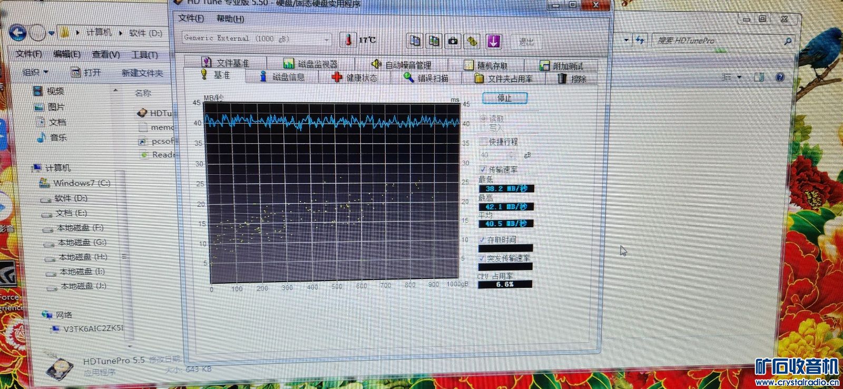Switch to the 文件基准 tab
The height and width of the screenshot is (389, 843).
[226, 63]
